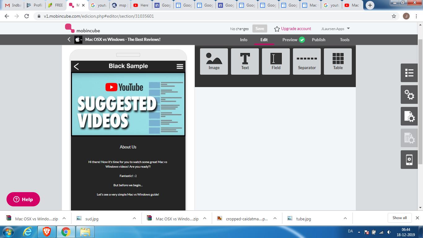Insert a Separator element

click(307, 61)
